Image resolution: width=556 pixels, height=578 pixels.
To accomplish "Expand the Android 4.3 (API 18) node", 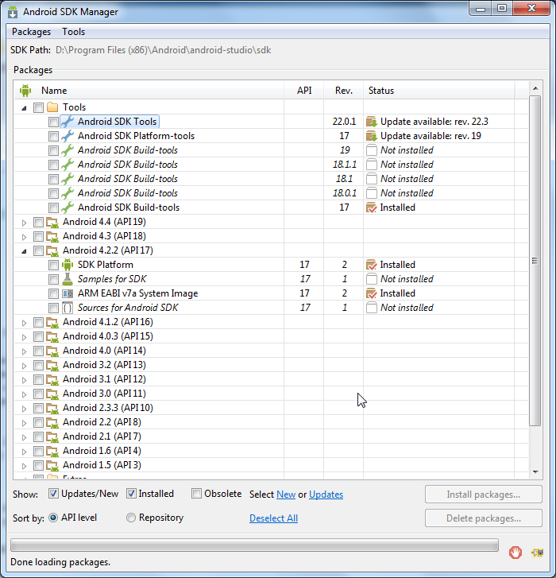I will click(x=25, y=237).
